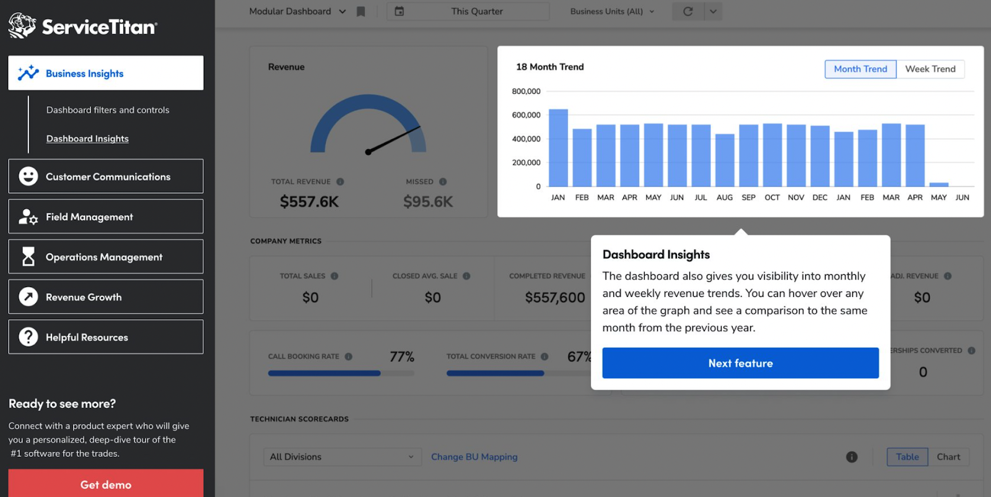
Task: Click the Next feature button
Action: [x=740, y=363]
